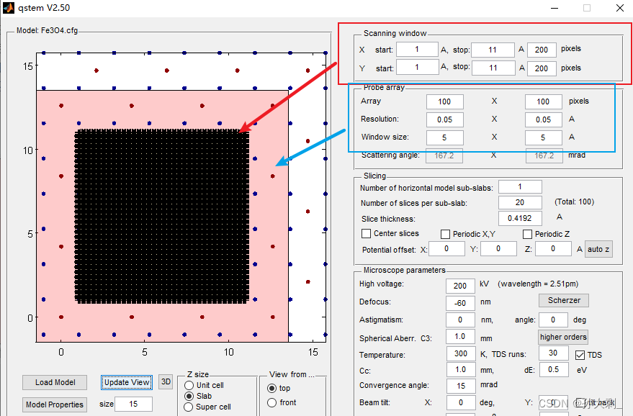Click the Spherical Aberr. C3 field
This screenshot has width=633, height=416.
pyautogui.click(x=460, y=337)
